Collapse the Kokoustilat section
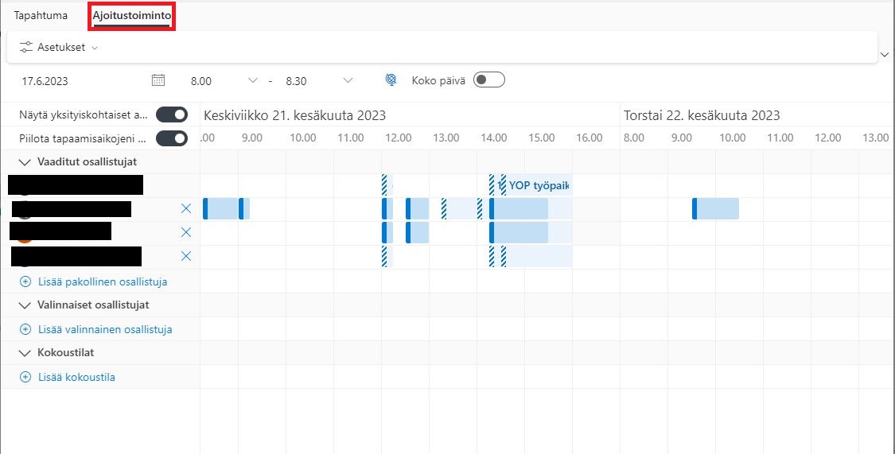This screenshot has width=895, height=454. [x=25, y=353]
